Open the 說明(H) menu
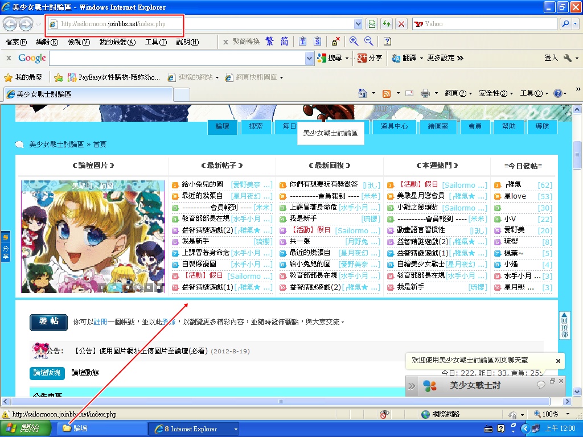 187,42
